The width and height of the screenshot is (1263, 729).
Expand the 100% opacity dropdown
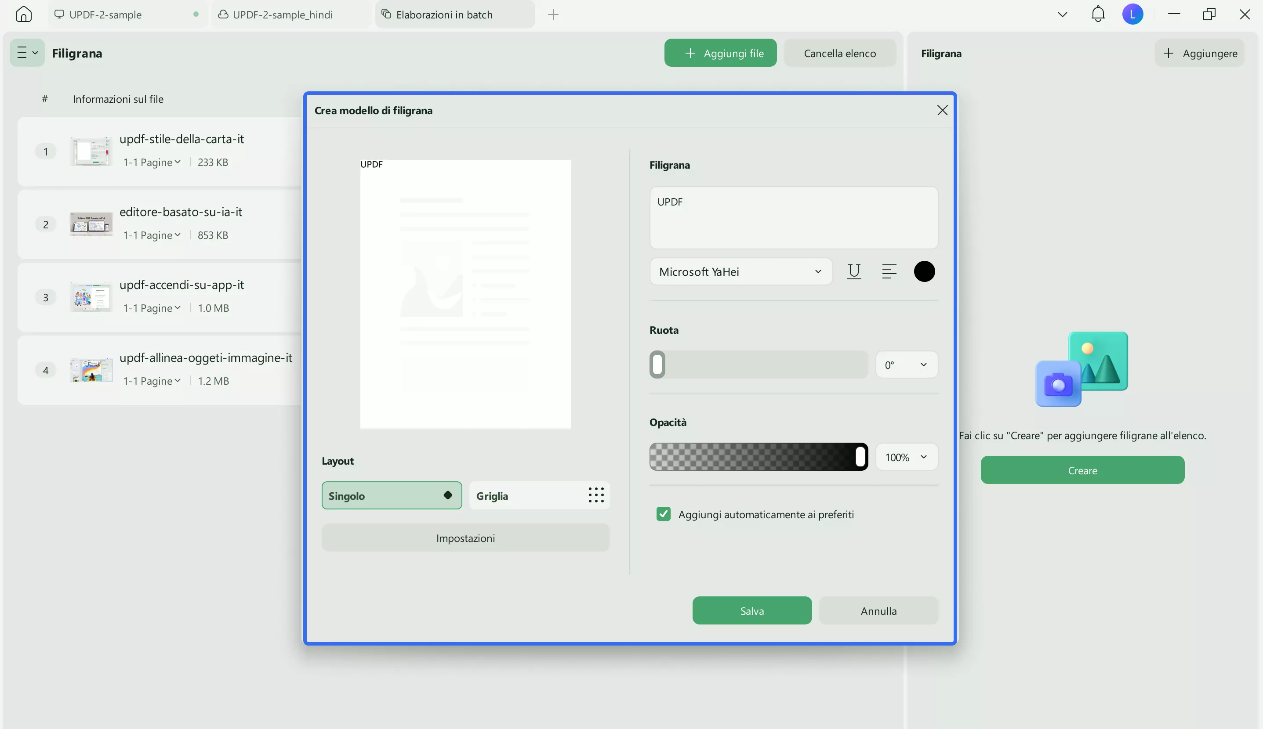[x=906, y=457]
